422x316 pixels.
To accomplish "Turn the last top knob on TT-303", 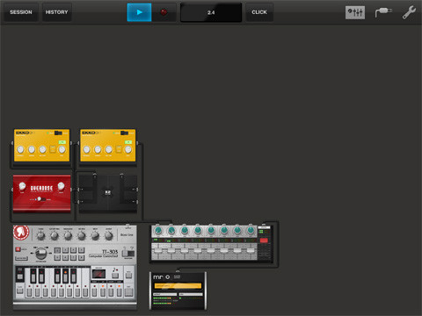I will [109, 235].
